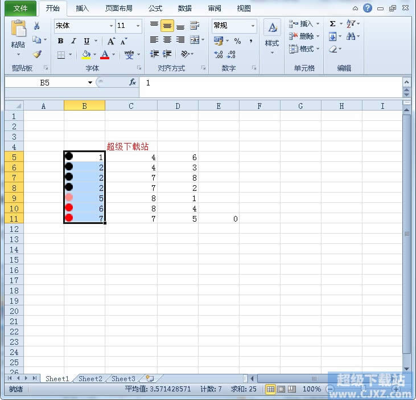
Task: Increase decimal places
Action: [219, 55]
